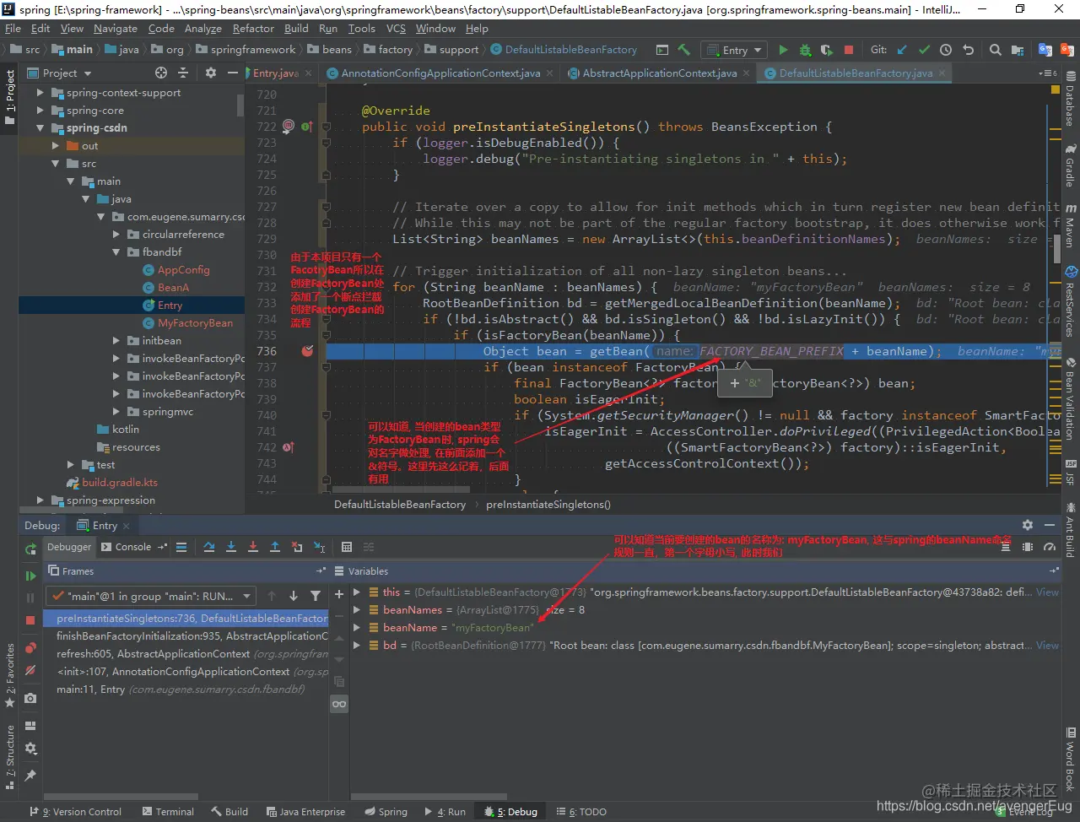
Task: Open Evaluate Expression with the calculator icon
Action: [x=347, y=547]
